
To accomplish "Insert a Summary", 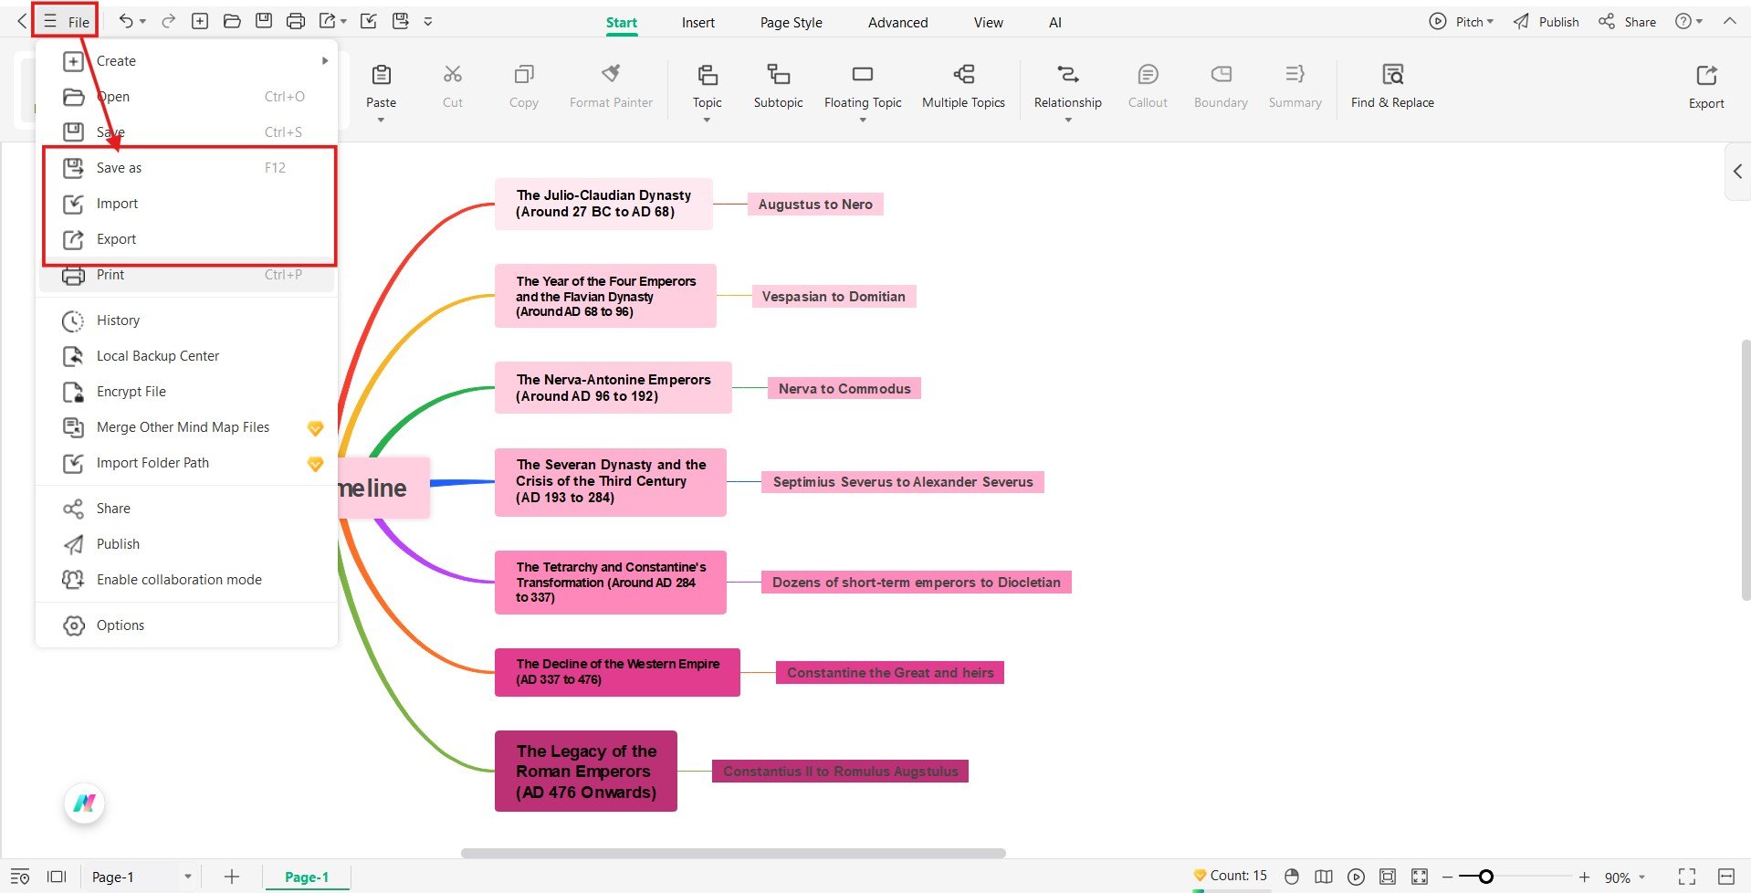I will pyautogui.click(x=1294, y=87).
